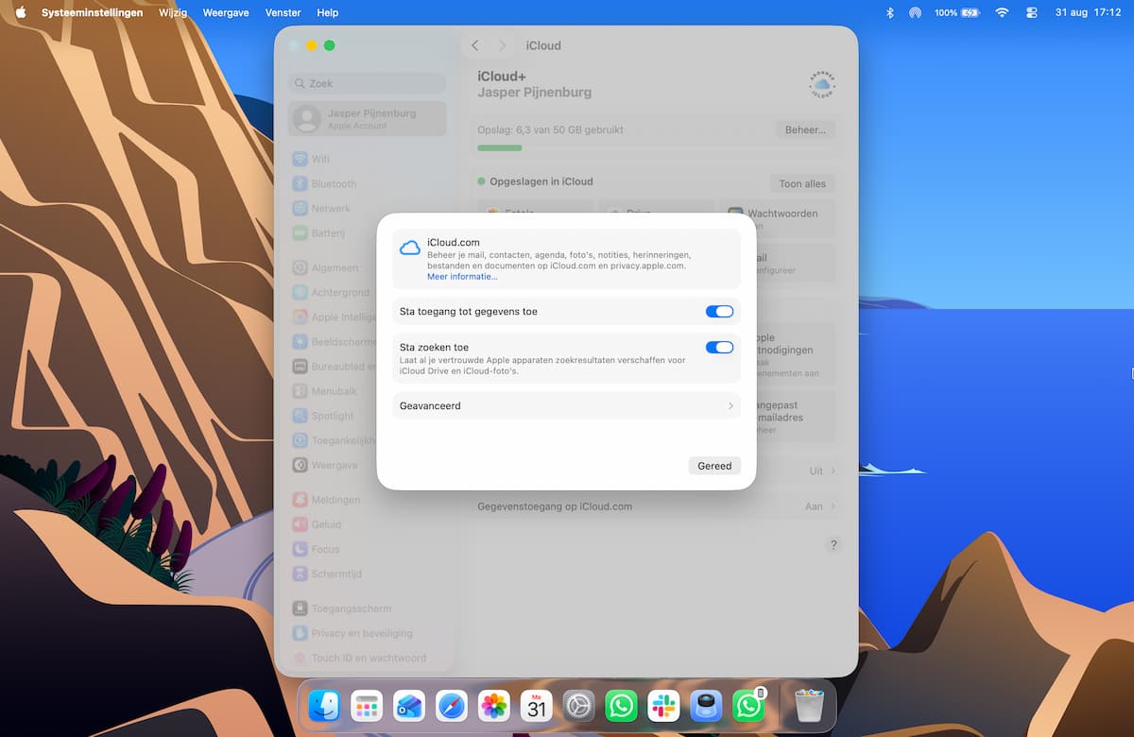This screenshot has height=737, width=1134.
Task: Open the Launchpad apps grid in Dock
Action: pyautogui.click(x=366, y=706)
